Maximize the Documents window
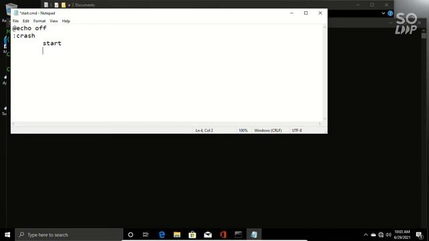Image resolution: width=429 pixels, height=241 pixels. point(372,5)
